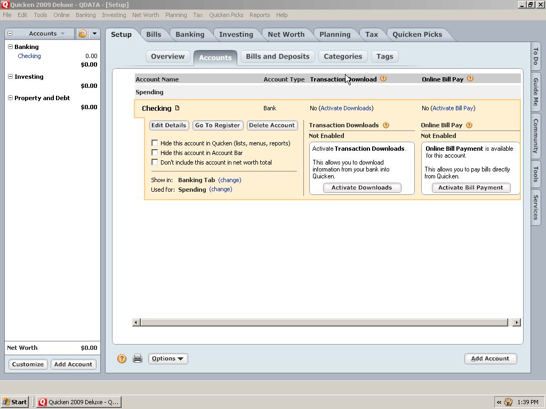Screen dimensions: 546x409
Task: Open the dropdown arrow beside the update icon
Action: click(x=94, y=34)
